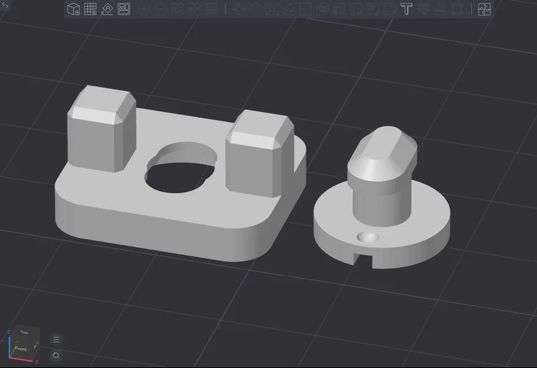Click the dimmed horizontal-lines layer height icon
Screen dimensions: 537x368
click(211, 9)
